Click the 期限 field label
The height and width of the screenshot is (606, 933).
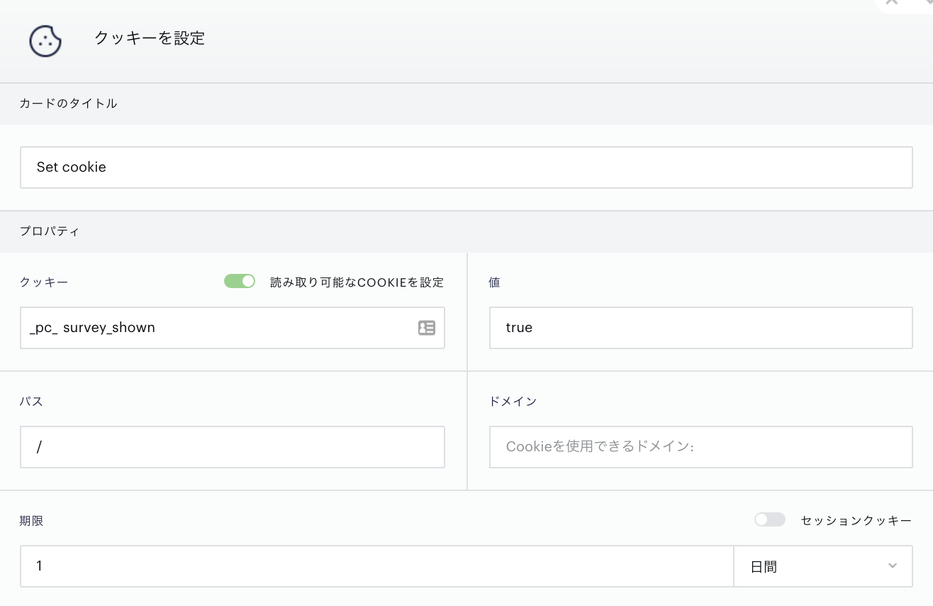(x=31, y=521)
